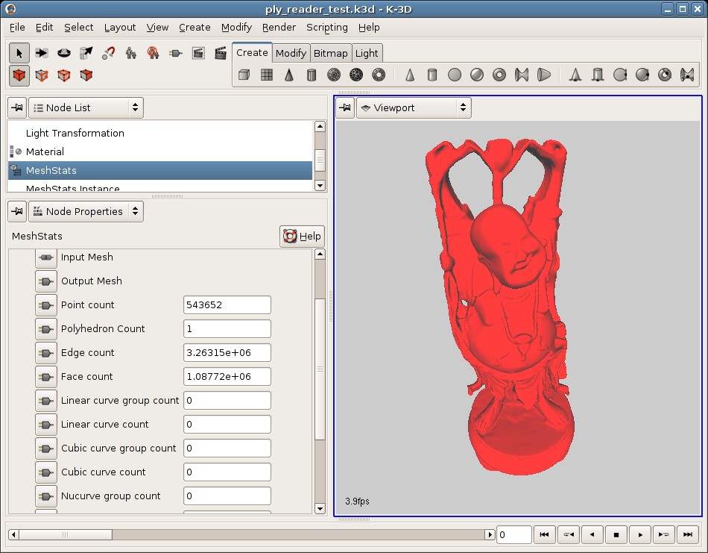Click the magnet snap tool icon
Screen dimensions: 708x553
(109, 53)
